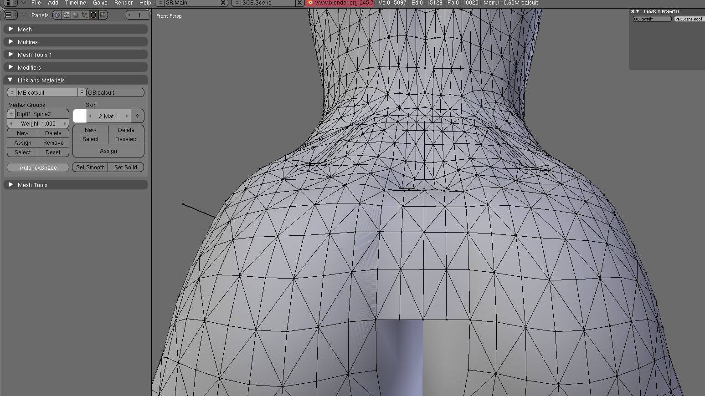Image resolution: width=705 pixels, height=396 pixels.
Task: Click the OB:catsuit field in Link and Materials
Action: point(115,92)
